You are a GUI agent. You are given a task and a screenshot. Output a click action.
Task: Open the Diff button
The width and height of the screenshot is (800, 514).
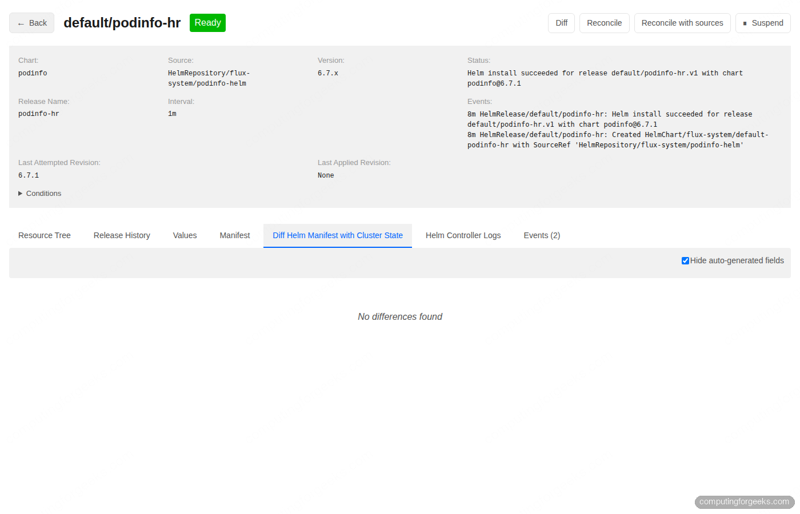point(561,23)
